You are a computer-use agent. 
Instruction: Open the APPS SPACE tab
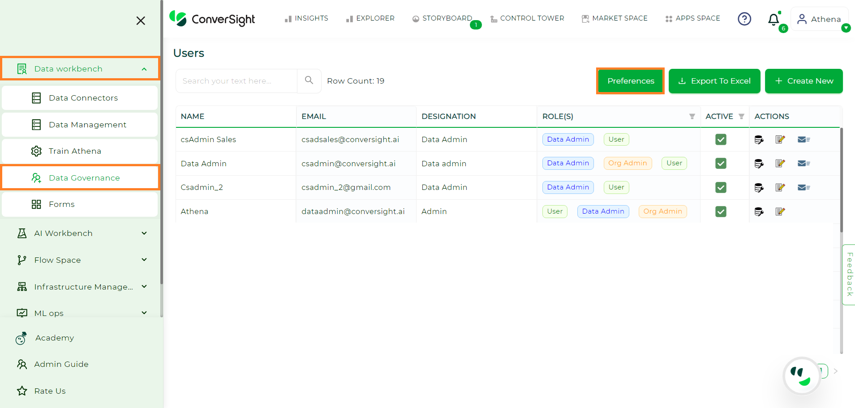click(x=693, y=18)
